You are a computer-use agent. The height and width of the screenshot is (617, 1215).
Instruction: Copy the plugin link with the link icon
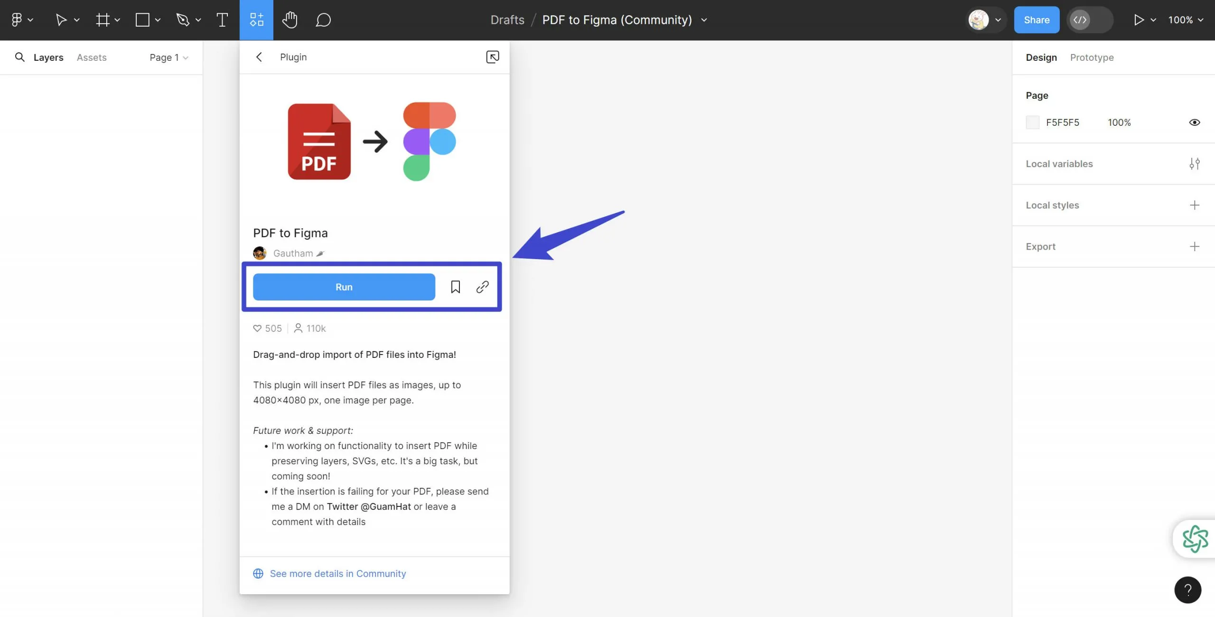[x=482, y=287]
